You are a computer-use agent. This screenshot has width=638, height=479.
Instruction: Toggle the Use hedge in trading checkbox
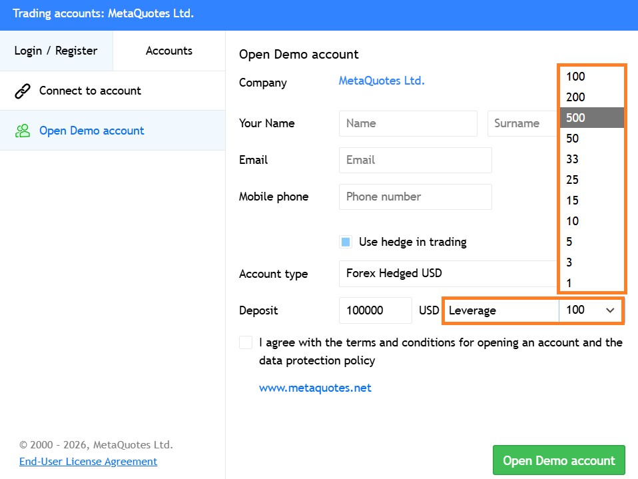(x=346, y=242)
